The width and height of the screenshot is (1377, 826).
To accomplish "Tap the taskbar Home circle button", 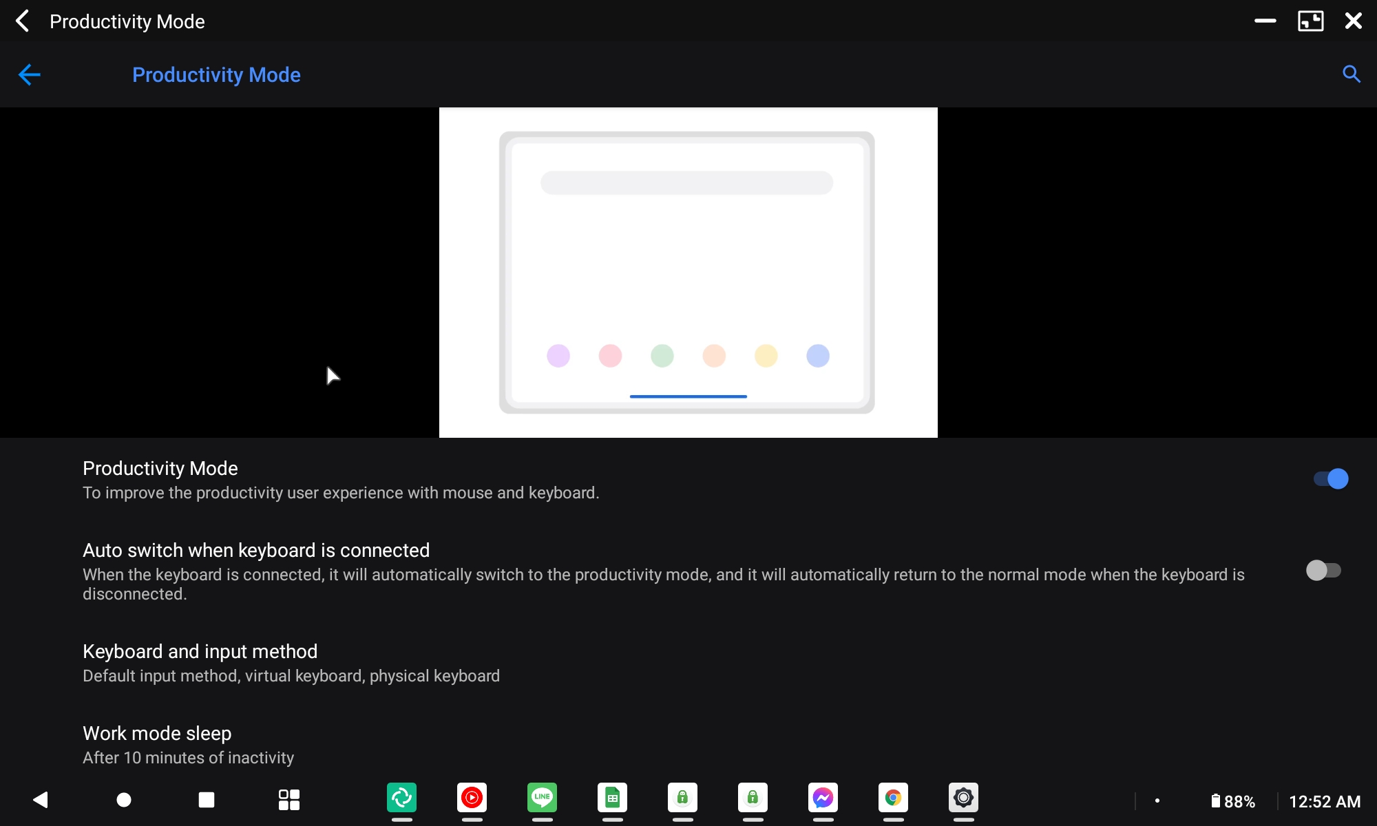I will (124, 799).
